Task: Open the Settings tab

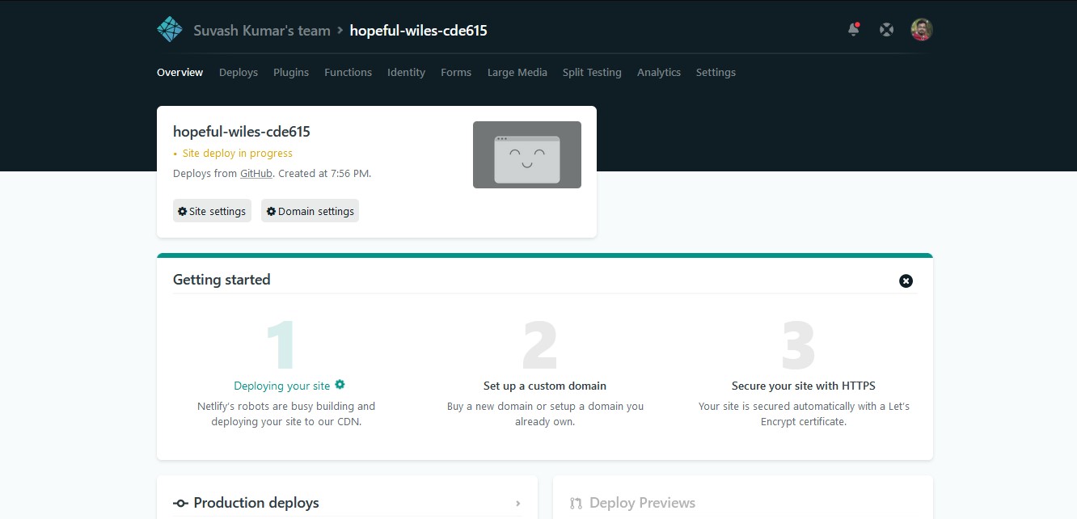Action: tap(716, 73)
